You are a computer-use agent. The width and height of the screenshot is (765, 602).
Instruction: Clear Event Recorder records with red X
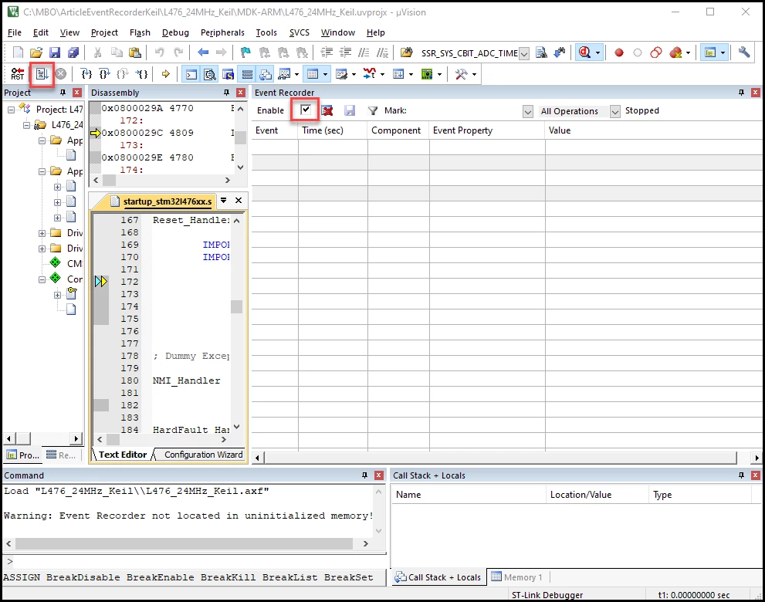[327, 110]
